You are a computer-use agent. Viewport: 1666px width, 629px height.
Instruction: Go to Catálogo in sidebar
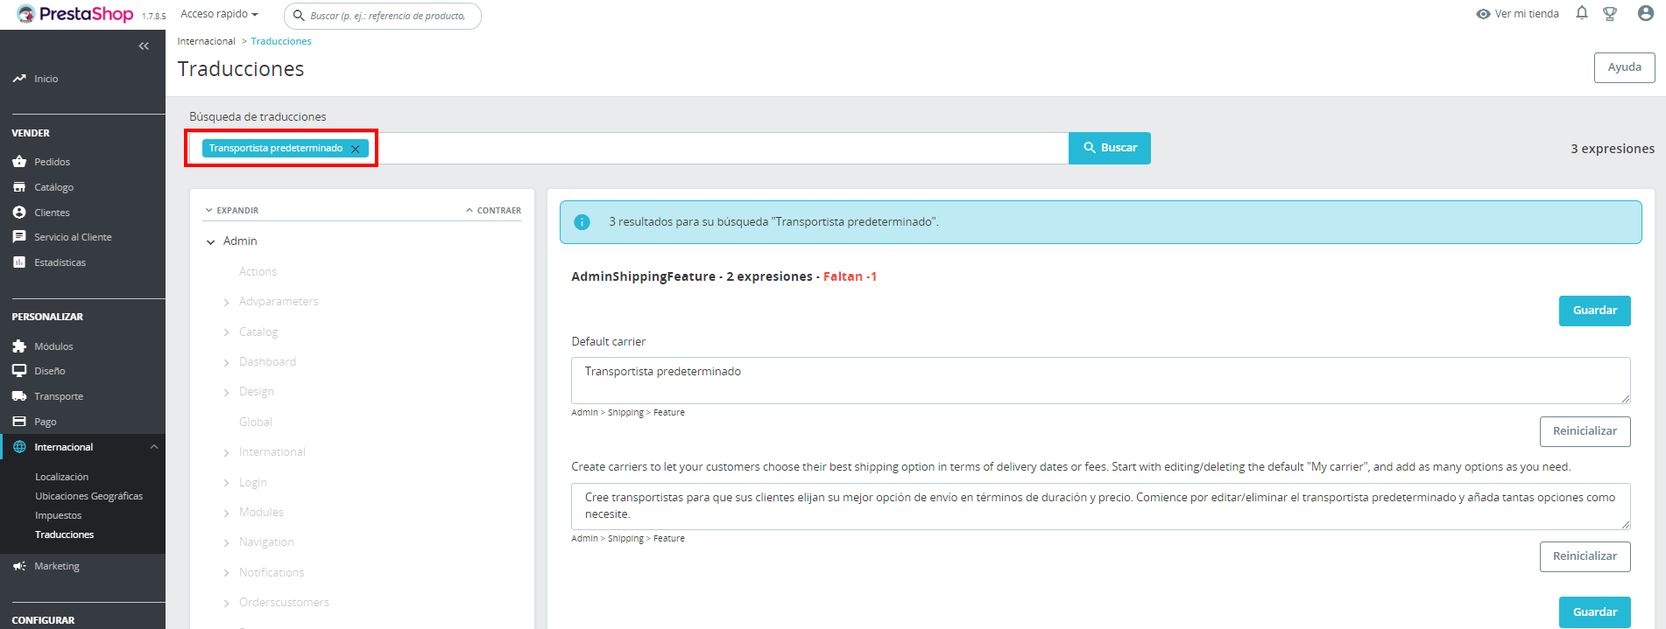(53, 187)
